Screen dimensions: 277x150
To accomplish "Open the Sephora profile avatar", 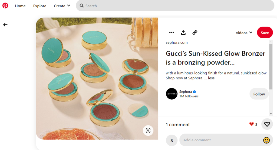I will click(172, 94).
